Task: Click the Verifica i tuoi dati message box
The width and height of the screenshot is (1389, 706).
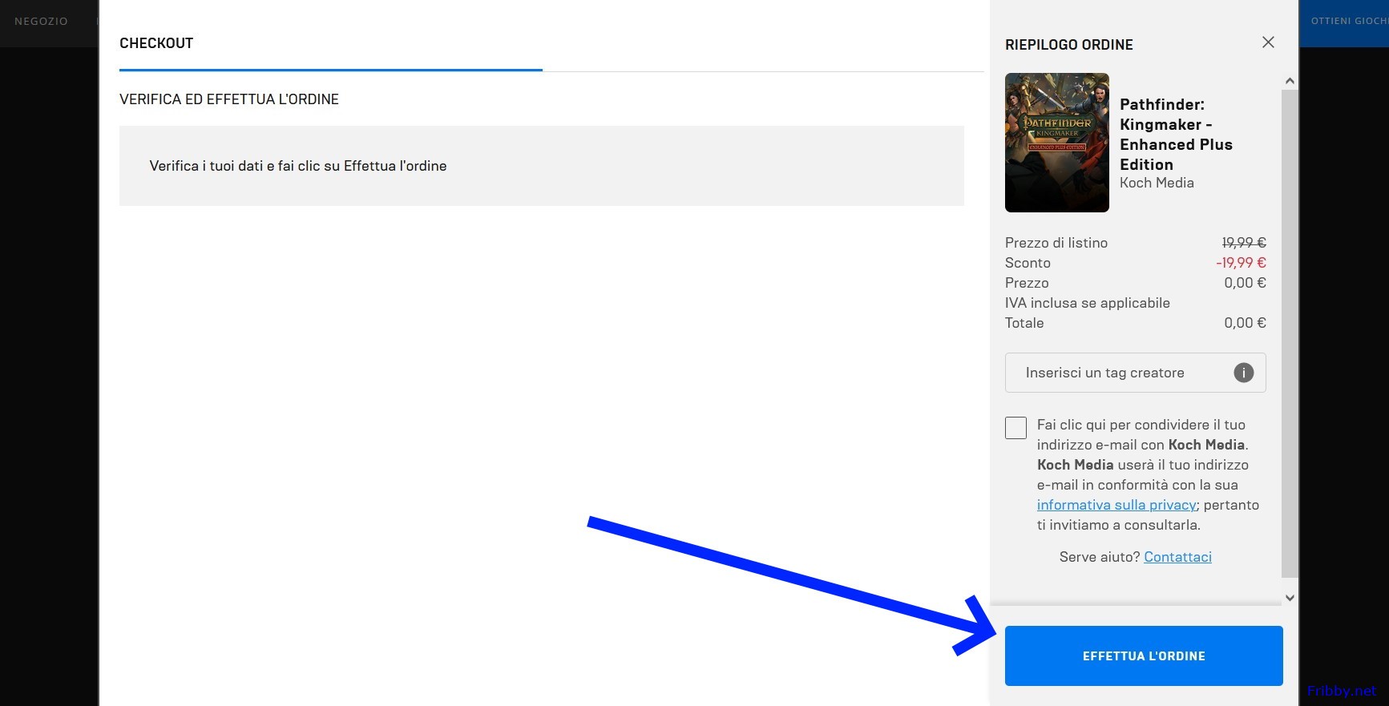Action: [541, 166]
